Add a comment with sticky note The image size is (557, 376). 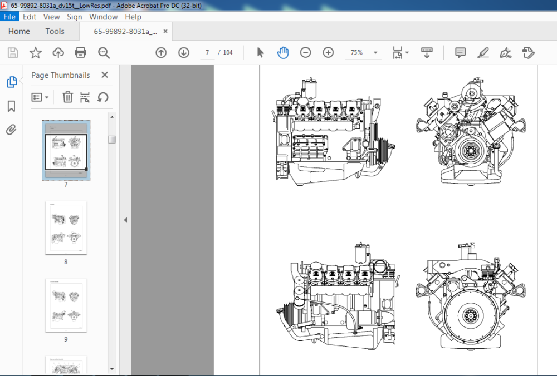(x=460, y=53)
